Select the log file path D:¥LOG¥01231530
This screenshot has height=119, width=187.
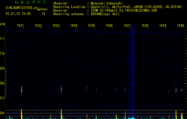pos(22,8)
